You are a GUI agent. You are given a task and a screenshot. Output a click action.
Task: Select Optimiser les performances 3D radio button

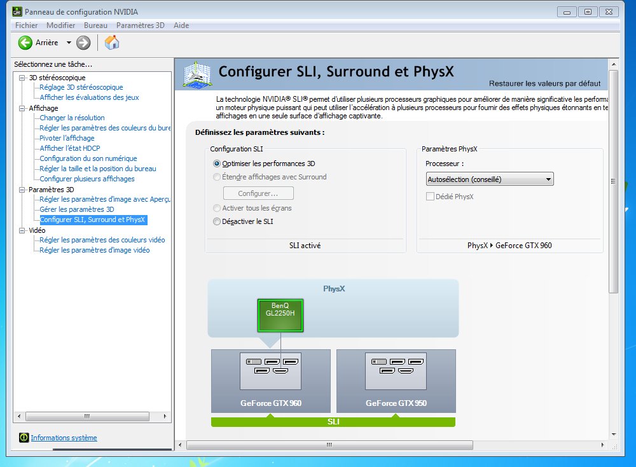point(217,164)
